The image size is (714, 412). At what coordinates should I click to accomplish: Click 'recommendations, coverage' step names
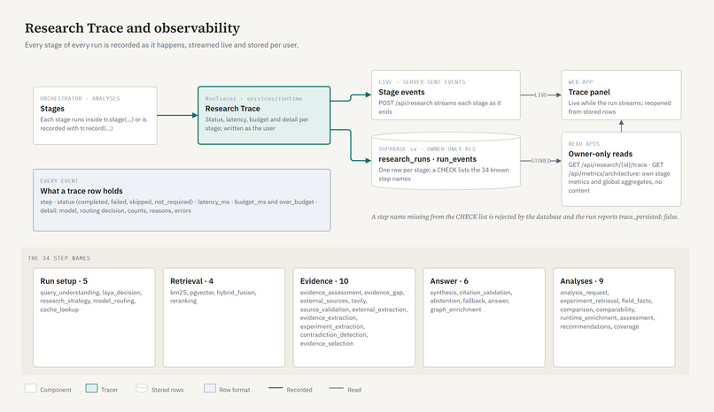click(x=599, y=326)
